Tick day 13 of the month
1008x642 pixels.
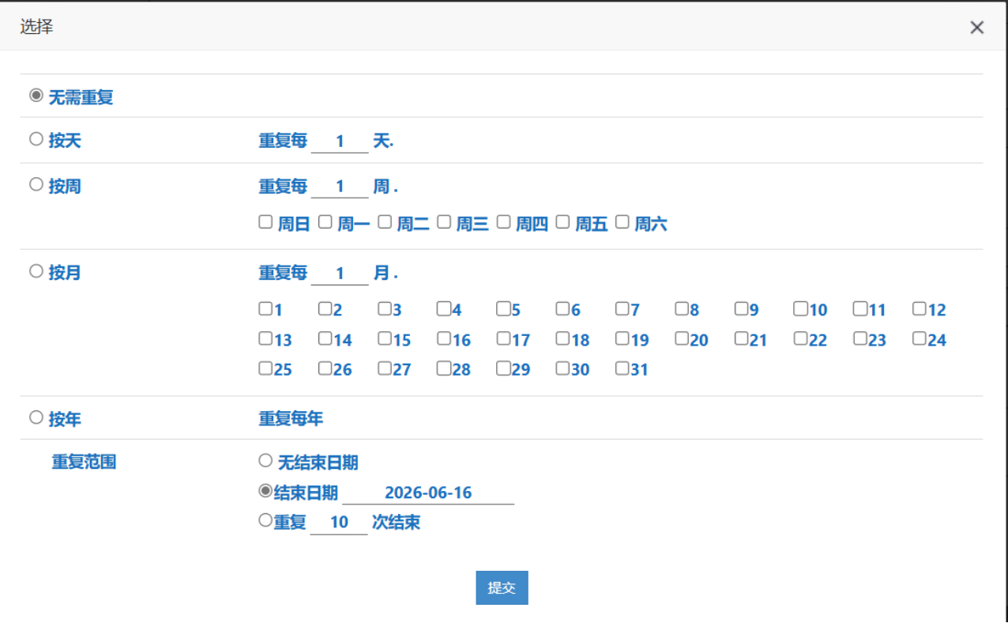click(265, 338)
